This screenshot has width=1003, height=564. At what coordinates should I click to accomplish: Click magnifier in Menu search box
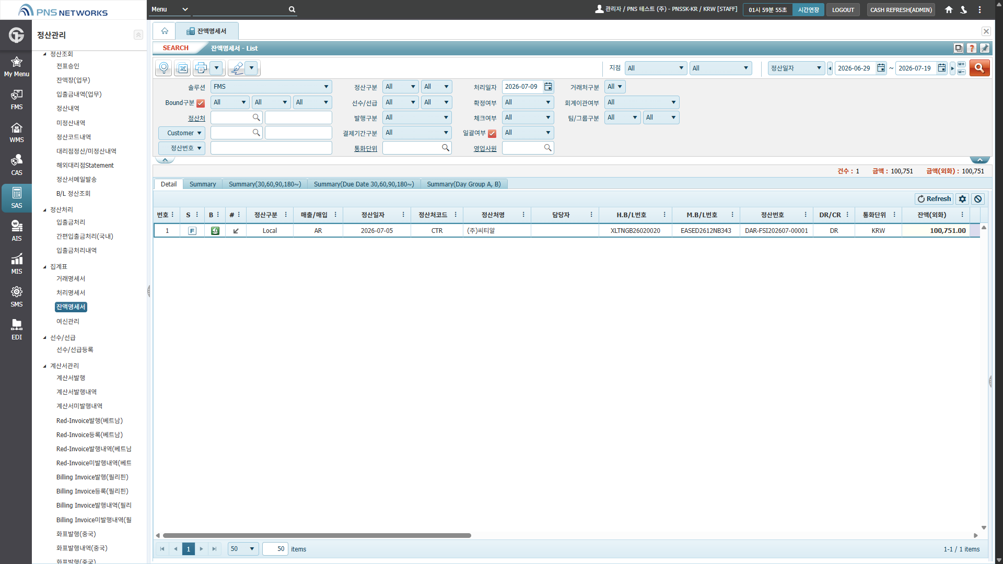tap(292, 9)
